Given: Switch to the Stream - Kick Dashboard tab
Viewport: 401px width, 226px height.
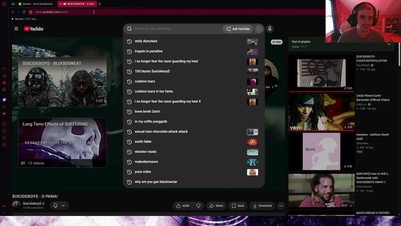Looking at the screenshot, I should tap(35, 4).
